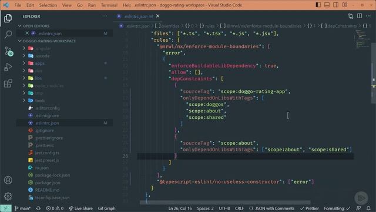This screenshot has height=212, width=376.
Task: Open the Source Control view
Action: click(x=8, y=51)
